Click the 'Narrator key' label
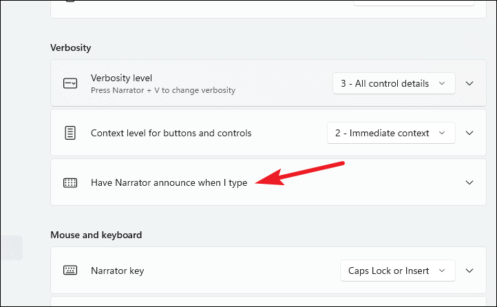This screenshot has height=307, width=497. tap(117, 271)
